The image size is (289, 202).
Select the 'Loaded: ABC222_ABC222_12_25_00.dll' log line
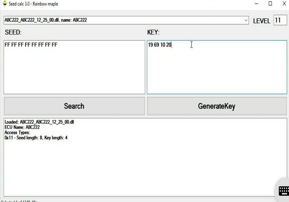(x=39, y=122)
